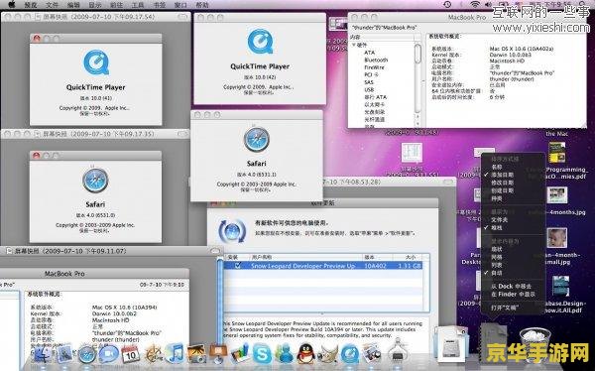The image size is (595, 371).
Task: Open the 窗口 menu
Action: (180, 5)
